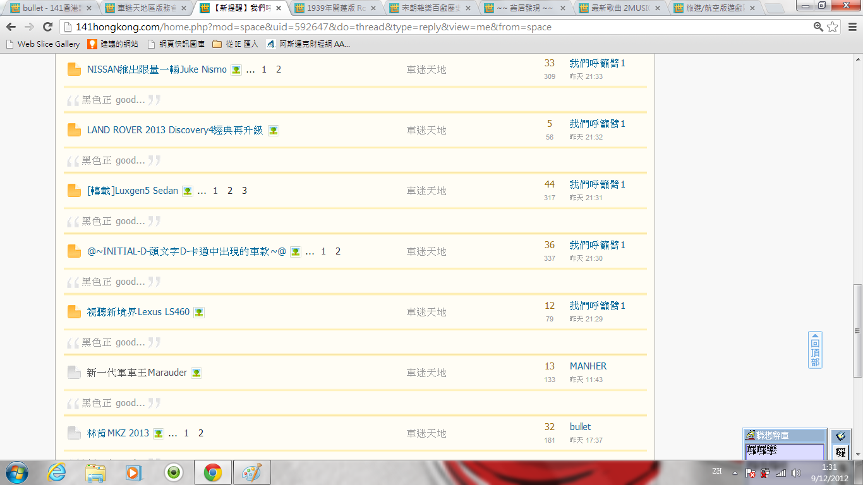863x485 pixels.
Task: Go to page 2 of 林肯MKZ 2013 thread
Action: tap(201, 433)
